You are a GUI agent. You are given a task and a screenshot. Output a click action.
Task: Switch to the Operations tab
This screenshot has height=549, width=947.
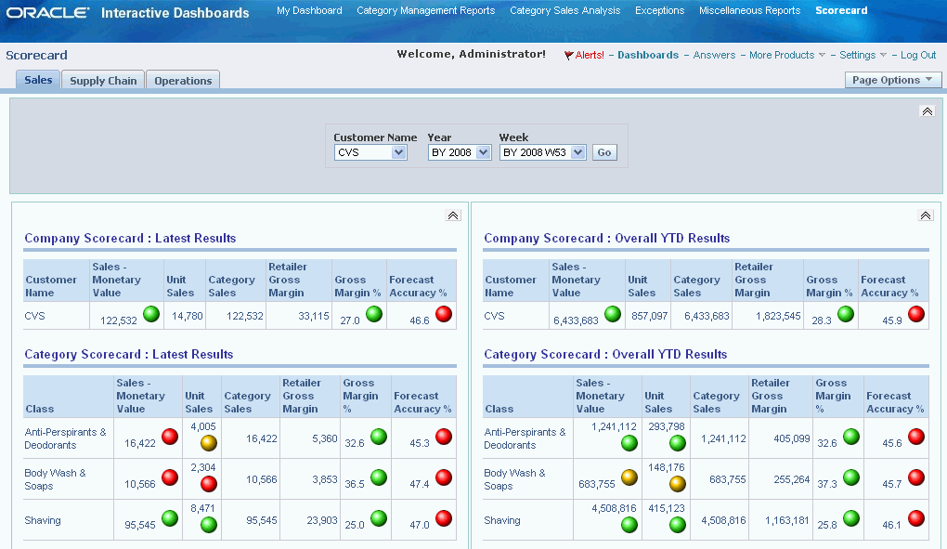tap(183, 80)
